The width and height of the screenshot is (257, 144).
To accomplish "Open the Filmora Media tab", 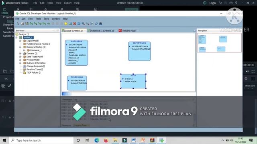I will tap(4, 11).
